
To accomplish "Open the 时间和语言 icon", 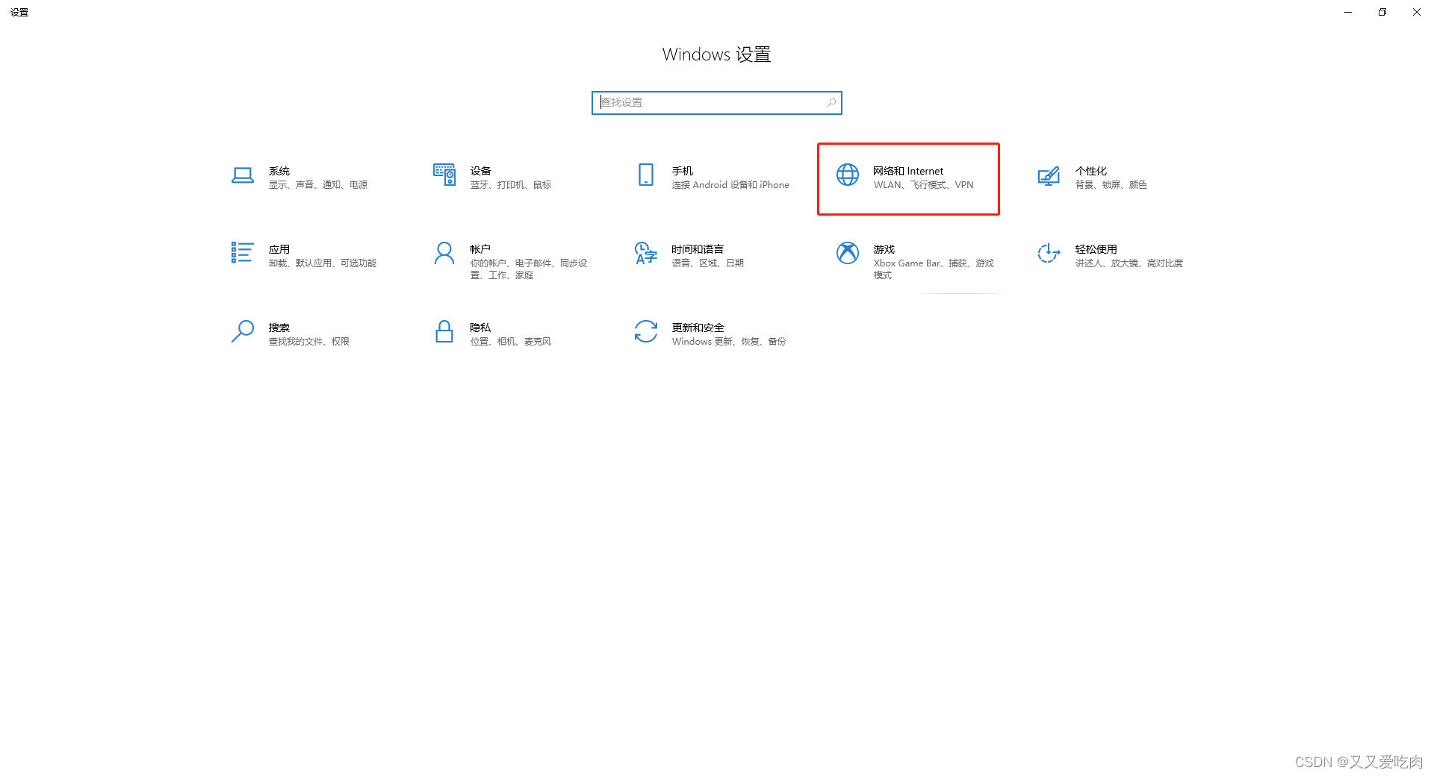I will coord(646,253).
